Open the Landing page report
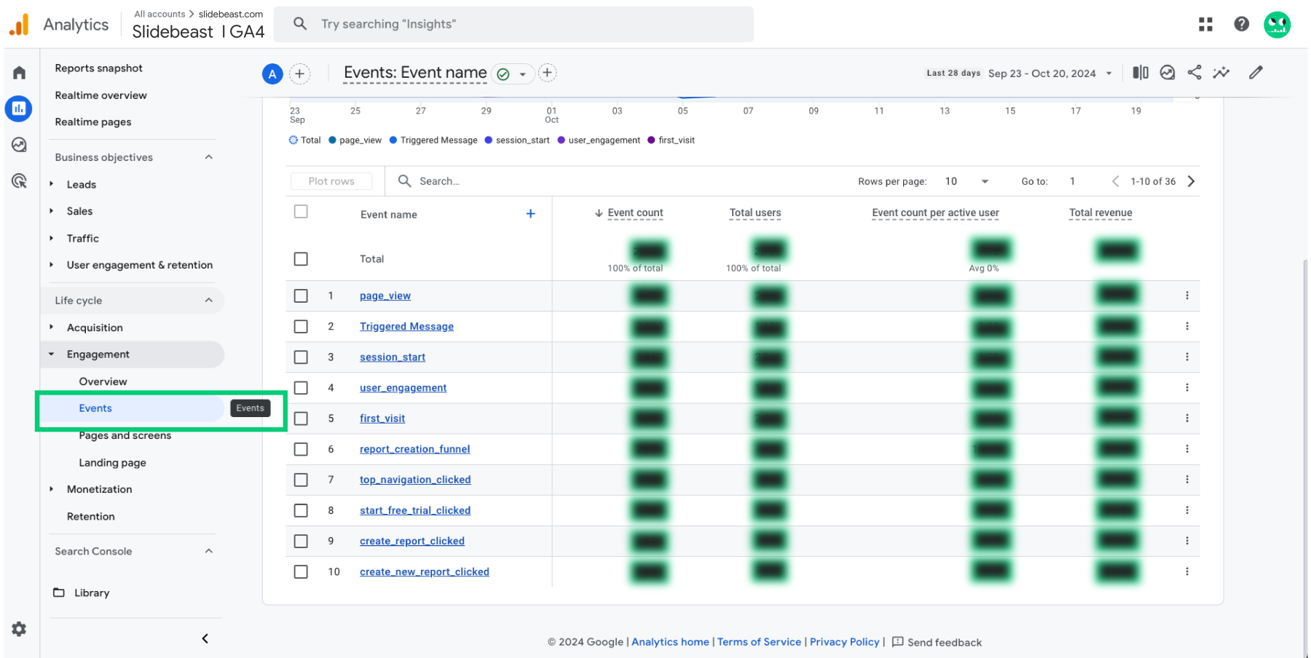Image resolution: width=1311 pixels, height=658 pixels. pos(112,462)
